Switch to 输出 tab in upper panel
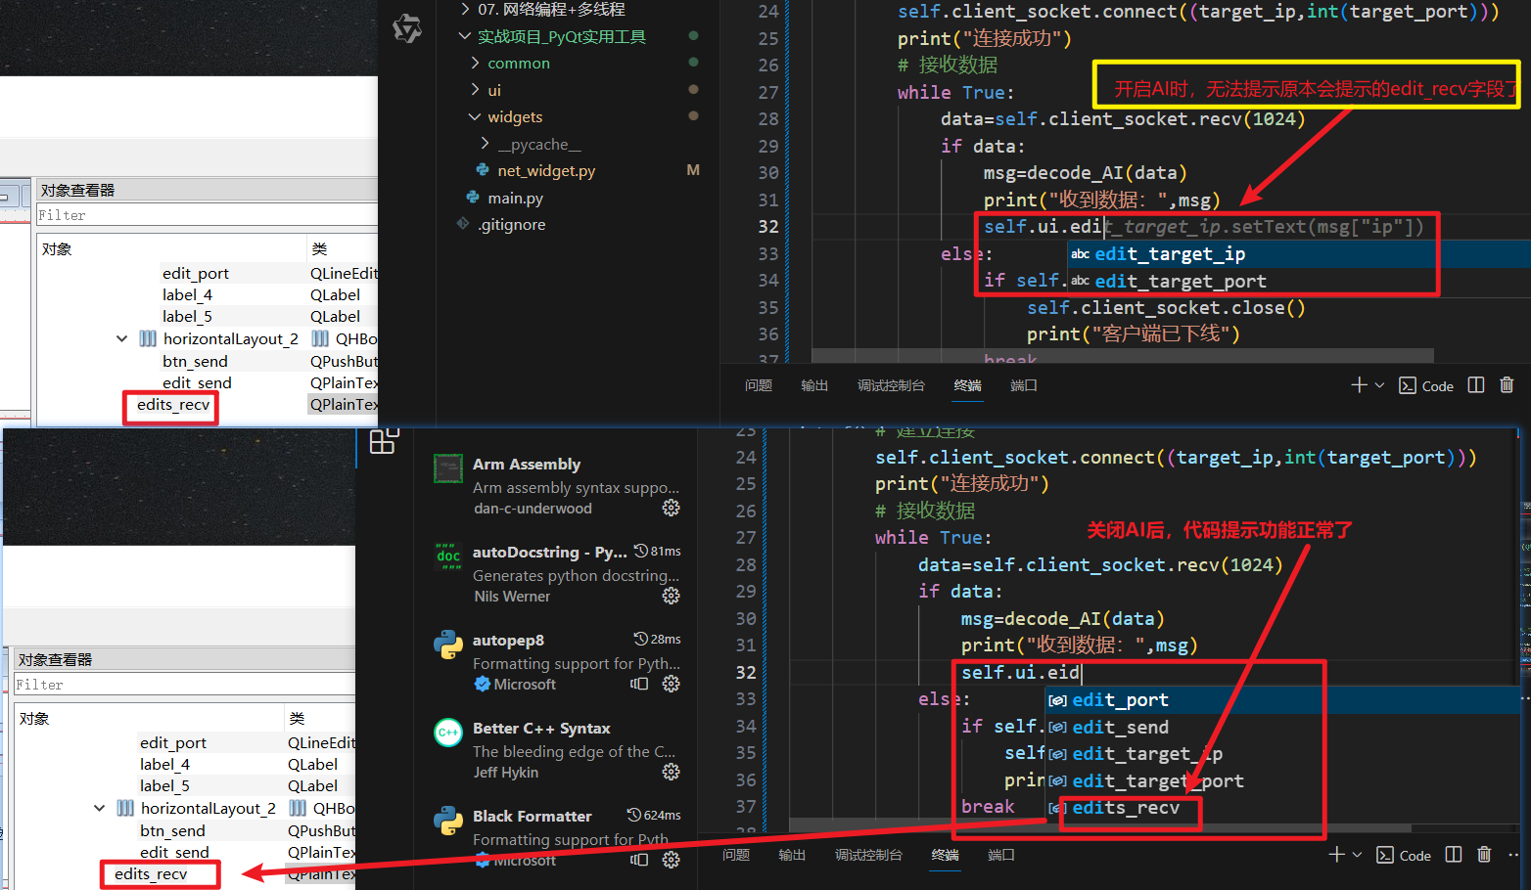Screen dimensions: 1531x890 pyautogui.click(x=814, y=385)
